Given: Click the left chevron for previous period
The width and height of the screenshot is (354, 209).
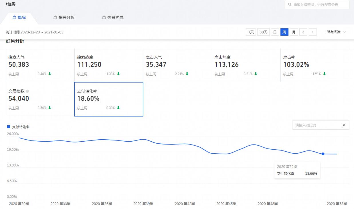Looking at the screenshot, I should click(x=303, y=32).
